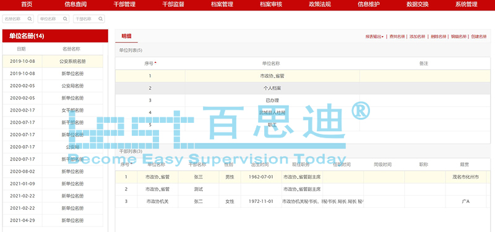
Task: Click the 删除名册 link
Action: click(439, 36)
